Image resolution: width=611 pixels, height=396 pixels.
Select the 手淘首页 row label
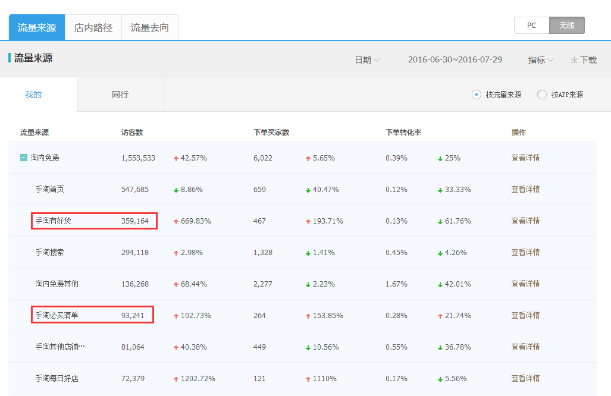click(50, 189)
